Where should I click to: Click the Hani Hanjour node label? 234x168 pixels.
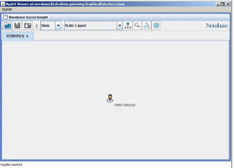(x=125, y=105)
